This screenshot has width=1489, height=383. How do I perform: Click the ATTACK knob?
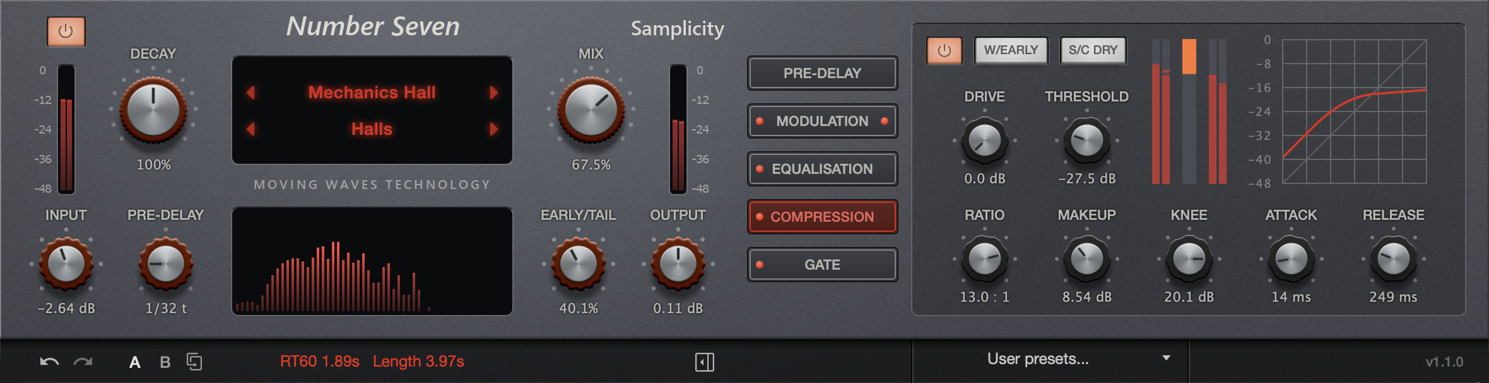1291,259
